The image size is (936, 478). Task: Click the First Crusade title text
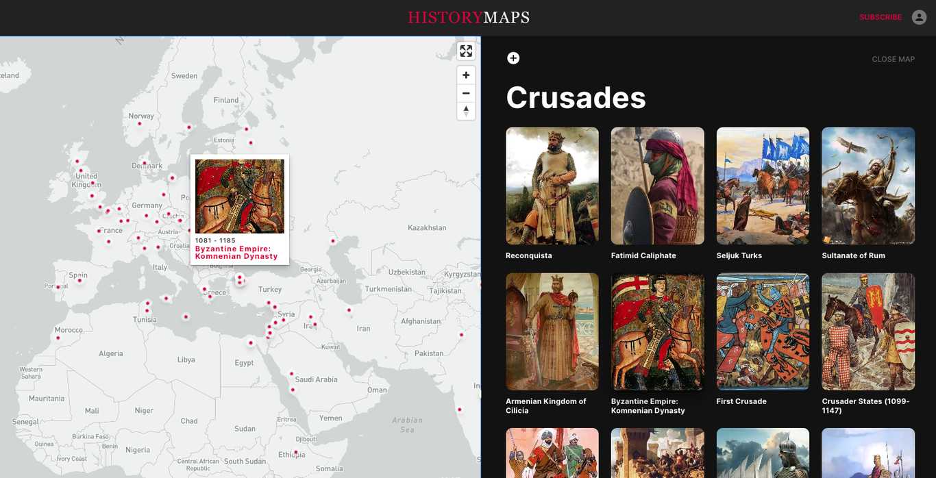(741, 401)
